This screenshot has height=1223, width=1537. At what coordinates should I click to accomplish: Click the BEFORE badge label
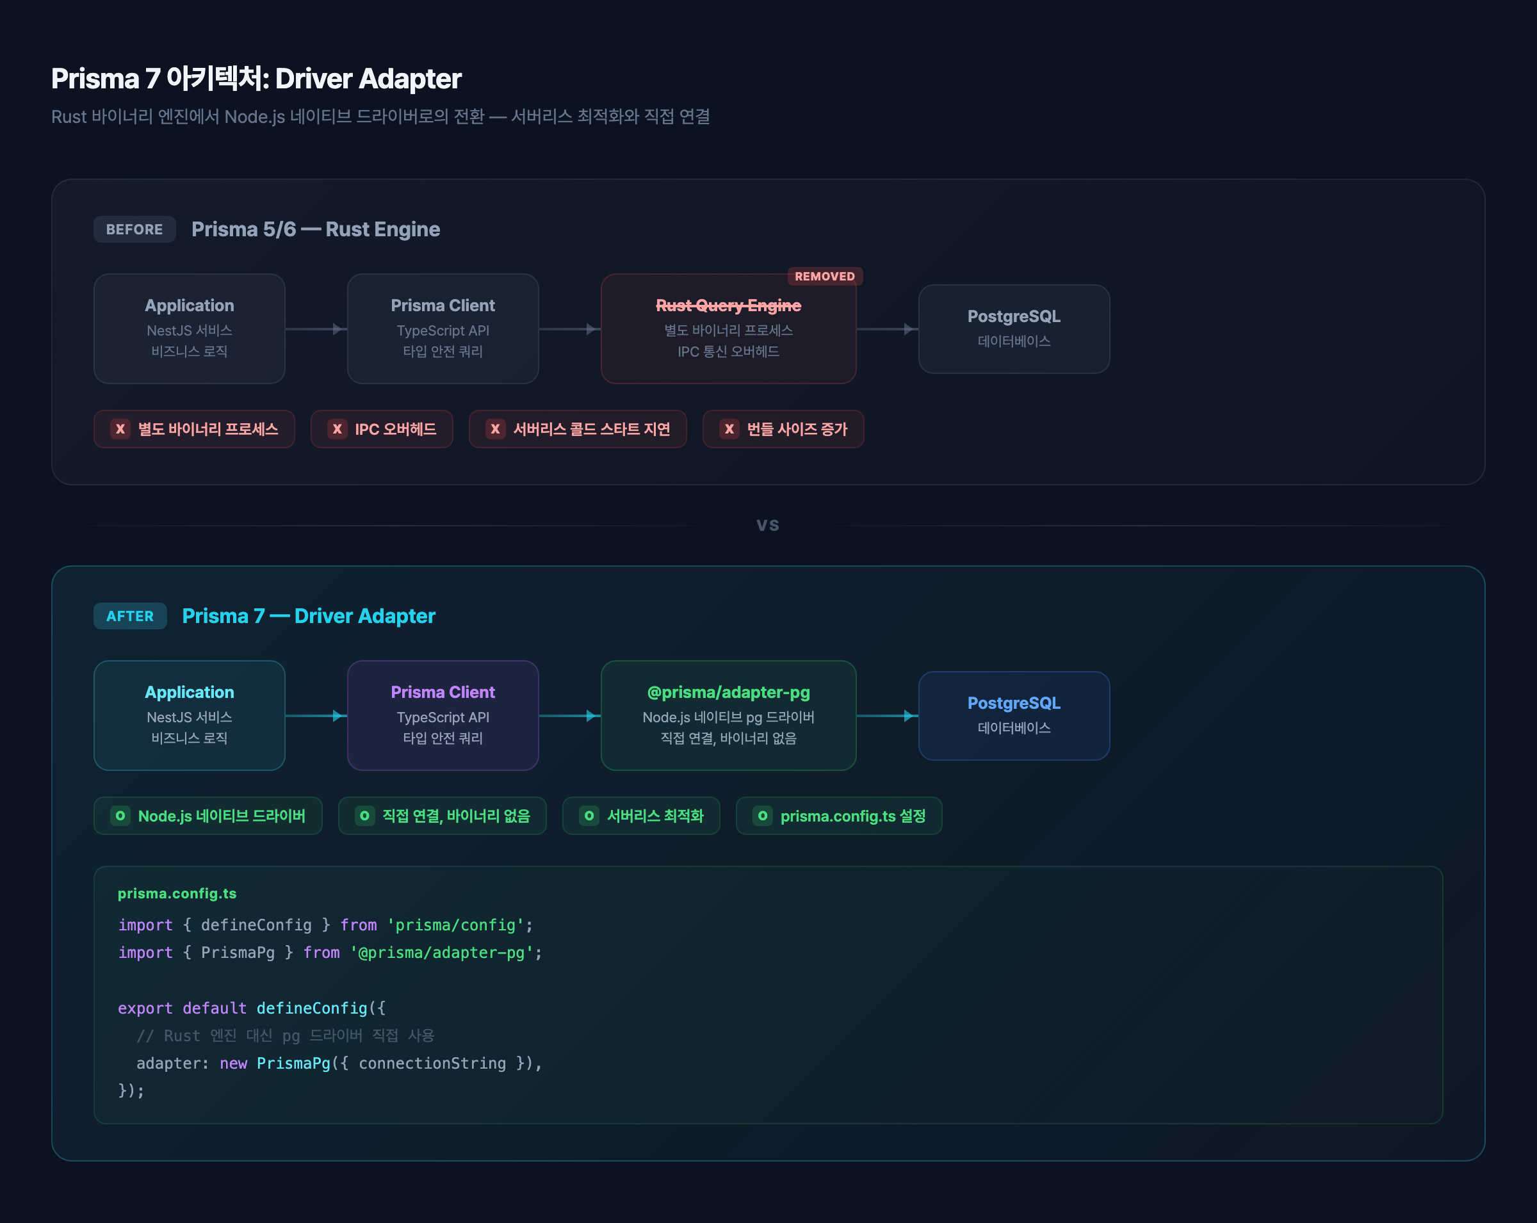coord(134,229)
